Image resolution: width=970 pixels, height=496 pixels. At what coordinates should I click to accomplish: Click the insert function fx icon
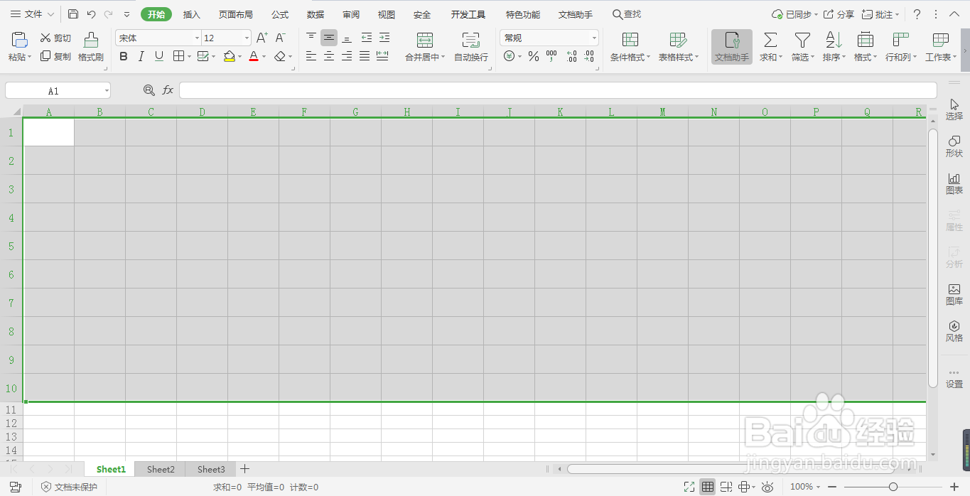point(168,90)
